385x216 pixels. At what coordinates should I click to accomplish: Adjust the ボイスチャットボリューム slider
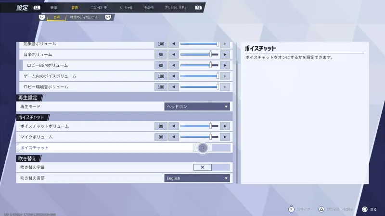point(199,126)
